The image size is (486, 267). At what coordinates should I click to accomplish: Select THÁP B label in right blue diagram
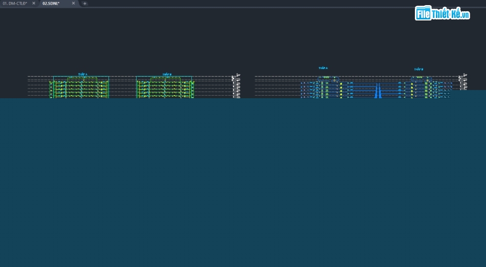click(419, 70)
